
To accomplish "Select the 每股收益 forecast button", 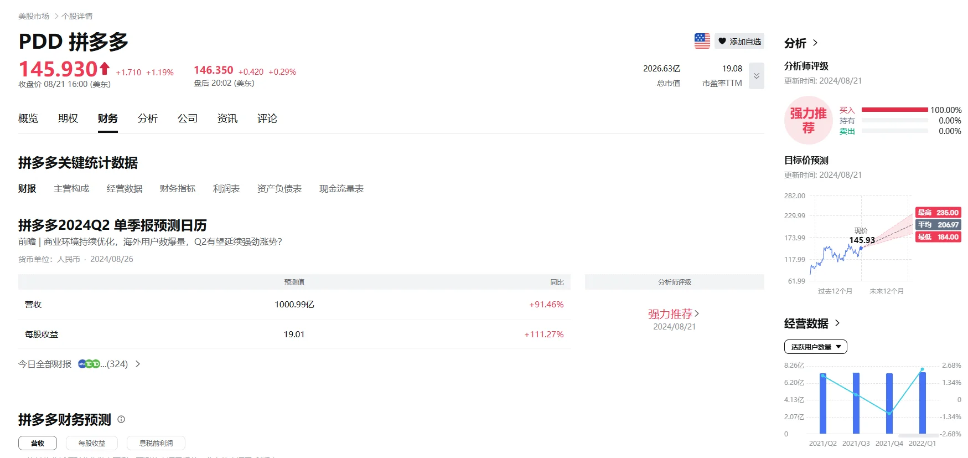I will pyautogui.click(x=92, y=443).
